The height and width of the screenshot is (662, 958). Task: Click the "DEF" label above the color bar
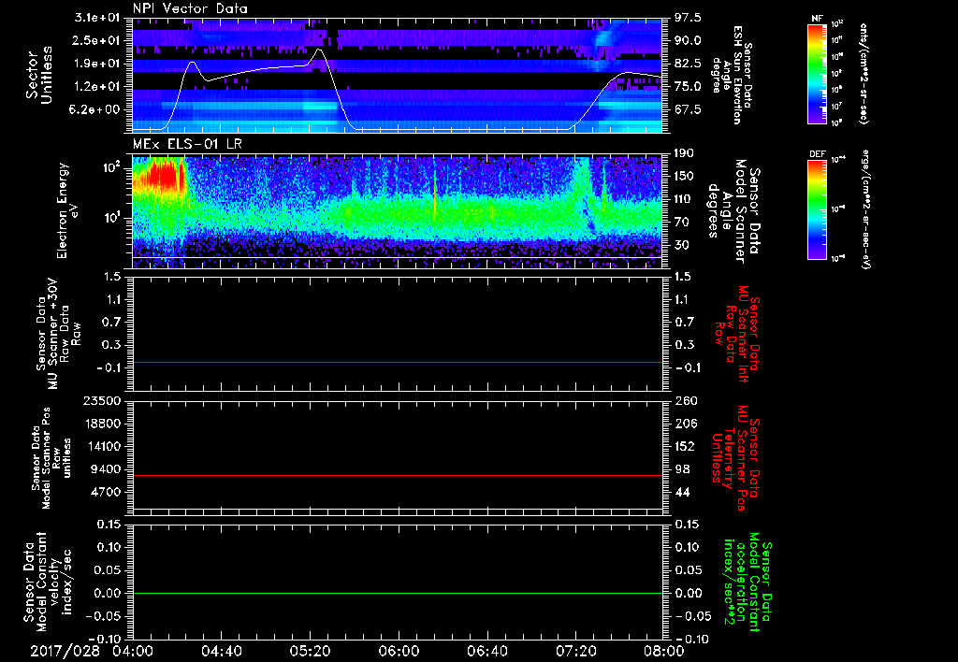point(817,154)
